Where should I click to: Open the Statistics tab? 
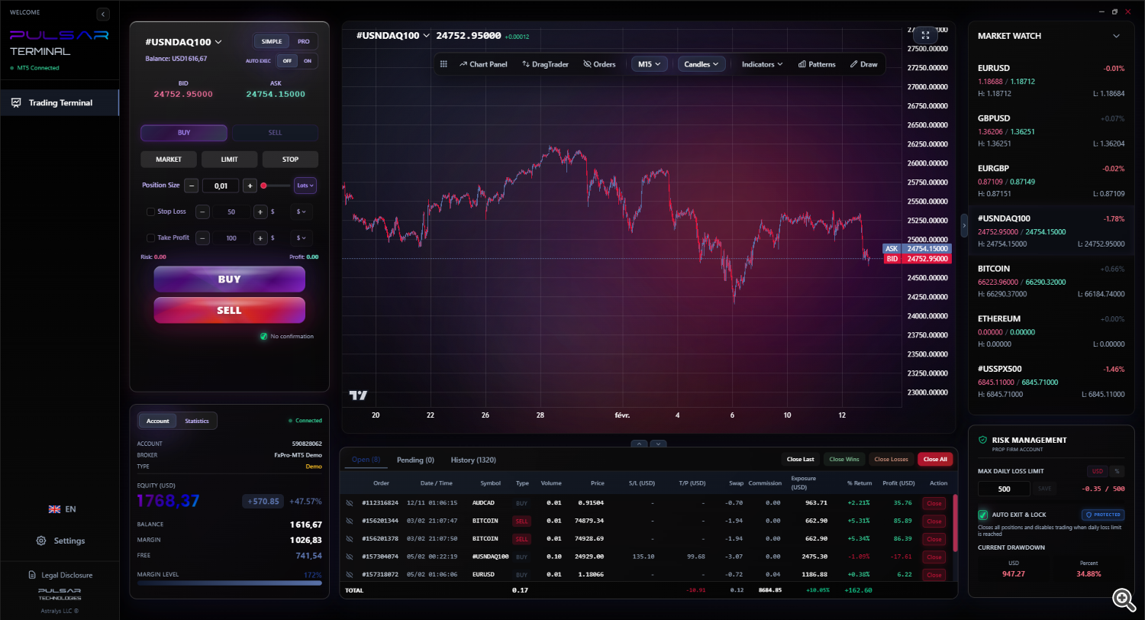197,421
